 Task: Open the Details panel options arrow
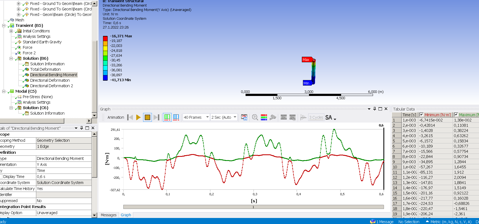point(76,128)
